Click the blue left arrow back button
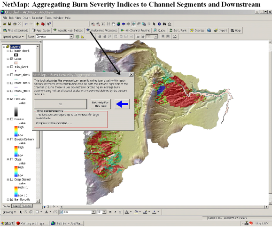The image size is (272, 227). [x=122, y=104]
